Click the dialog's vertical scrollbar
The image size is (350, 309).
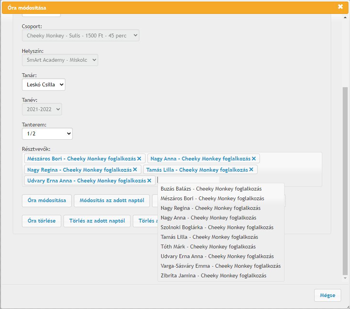345,174
